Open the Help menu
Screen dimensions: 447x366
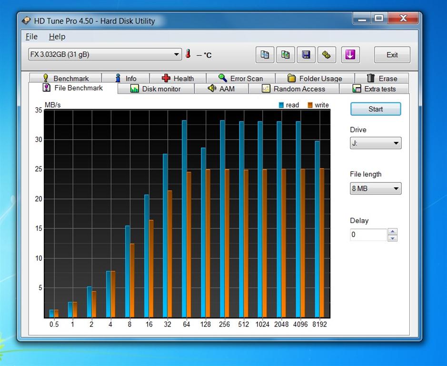[x=57, y=37]
